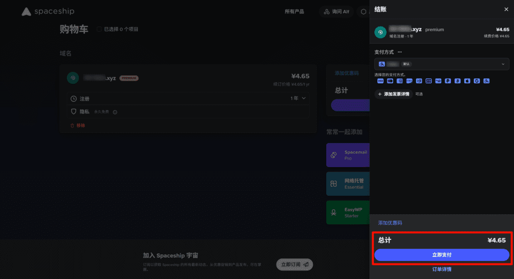
Task: Open the 所有产品 menu
Action: tap(294, 12)
